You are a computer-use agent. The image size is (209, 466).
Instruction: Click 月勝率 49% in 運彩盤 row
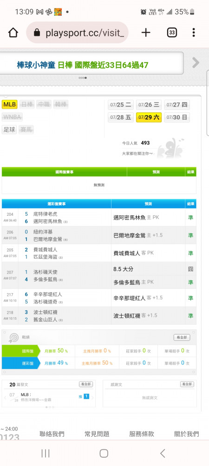point(56,363)
